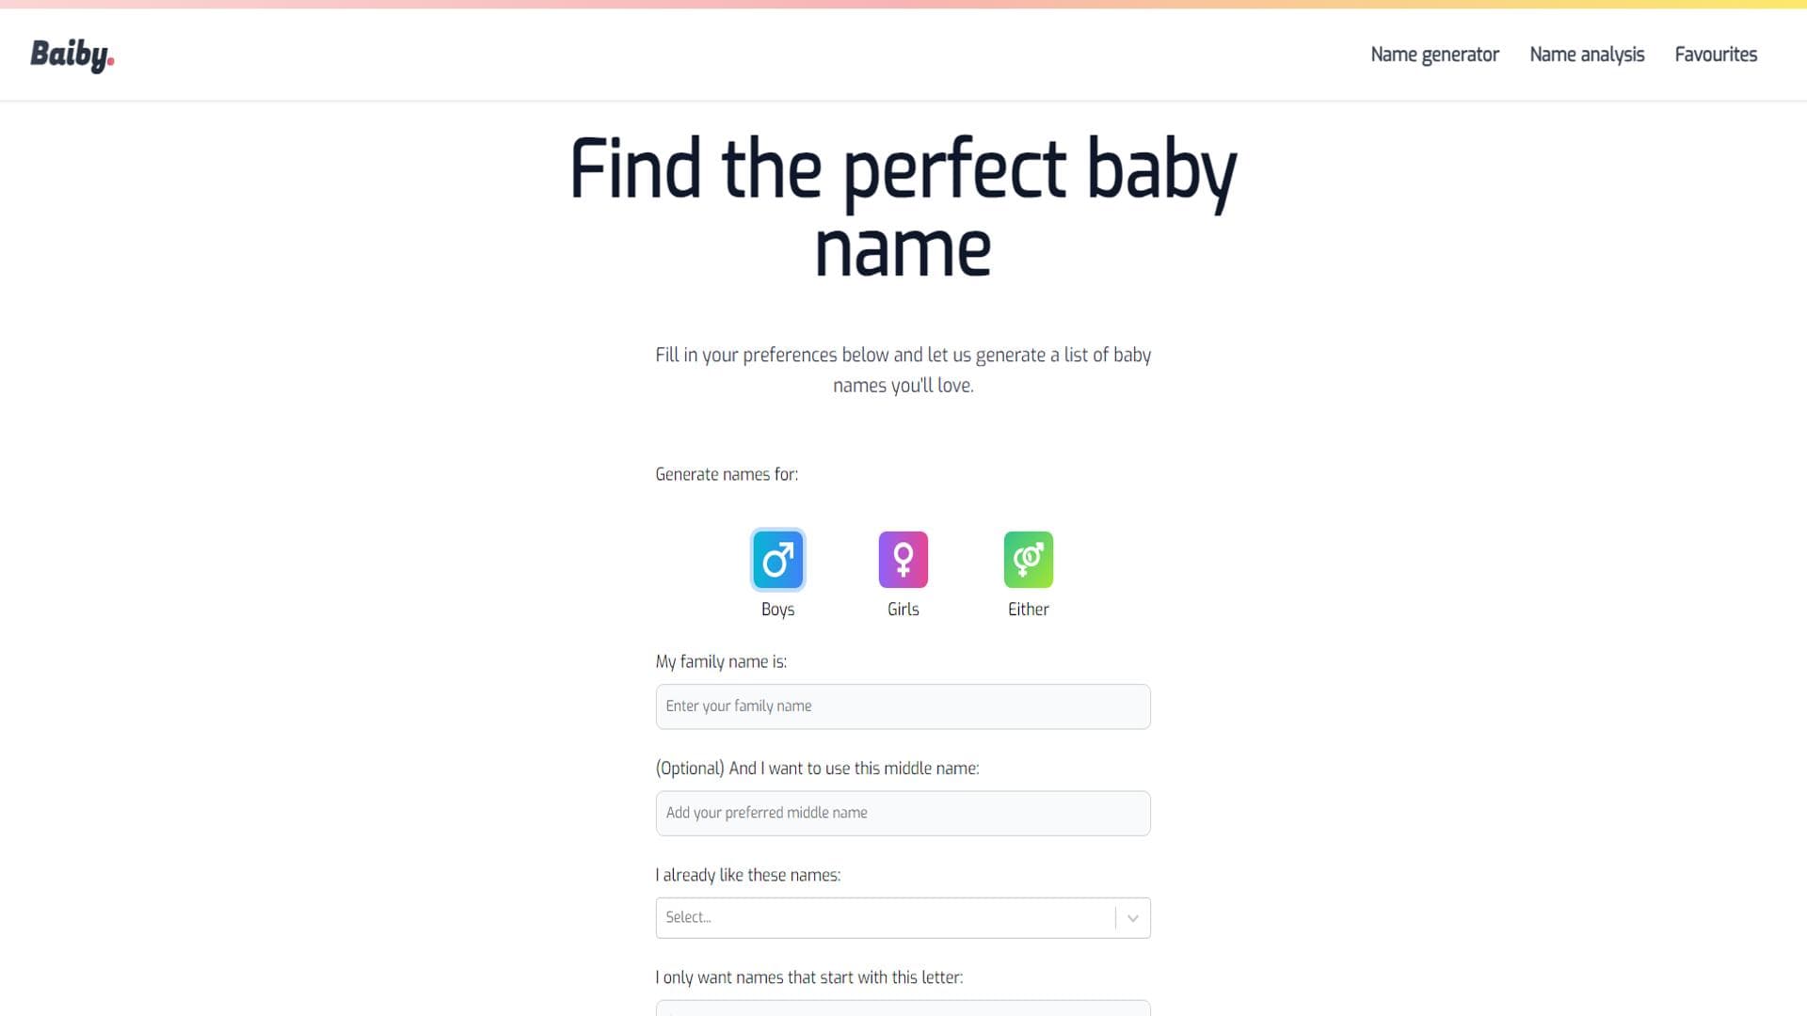Click the 'Find the perfect baby name' heading
Screen dimensions: 1807x1016
click(903, 208)
